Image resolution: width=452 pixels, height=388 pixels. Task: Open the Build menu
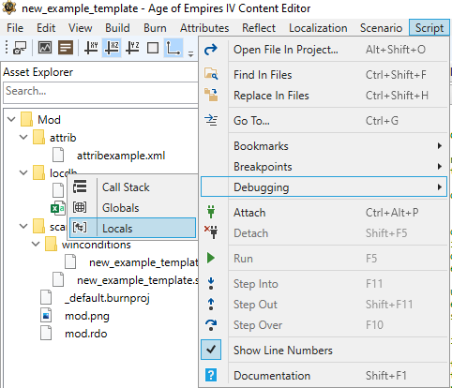click(x=117, y=28)
